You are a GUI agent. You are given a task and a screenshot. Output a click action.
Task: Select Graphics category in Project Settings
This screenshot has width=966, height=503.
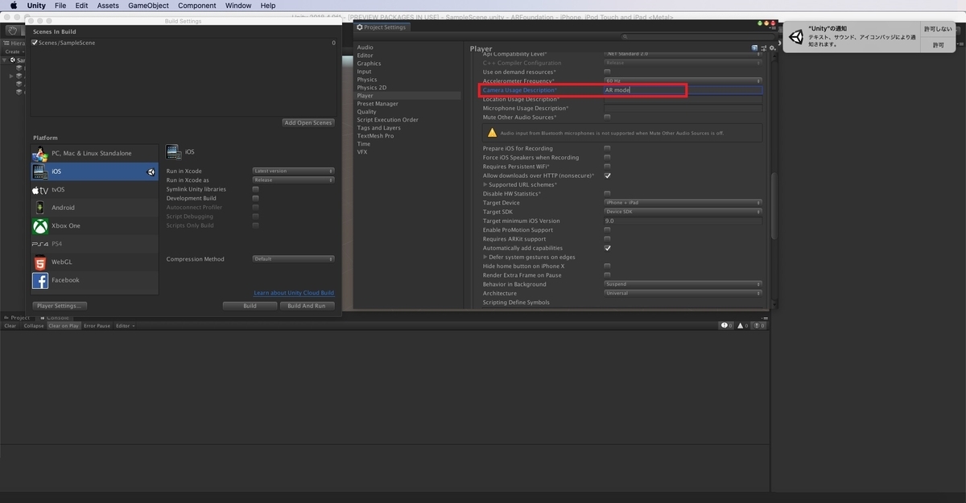pos(369,64)
